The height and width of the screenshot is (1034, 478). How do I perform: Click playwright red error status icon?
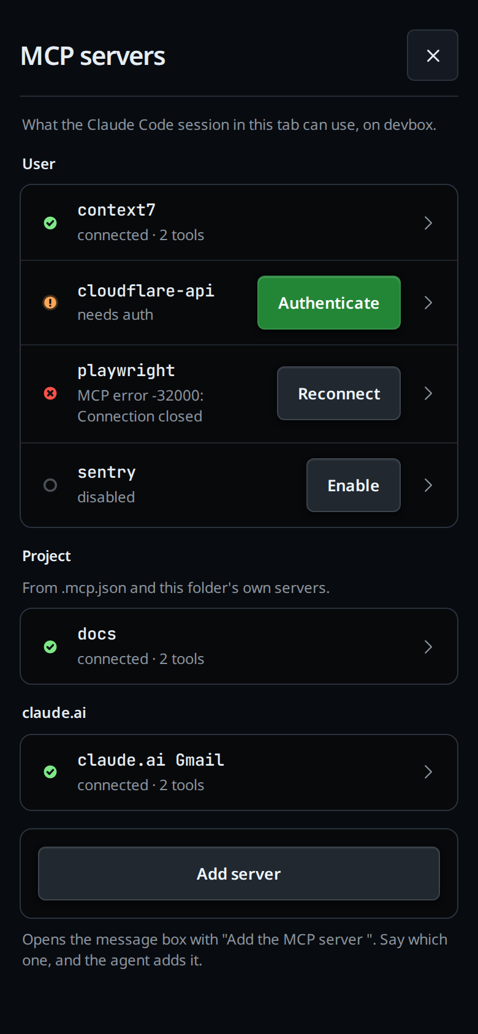point(50,393)
